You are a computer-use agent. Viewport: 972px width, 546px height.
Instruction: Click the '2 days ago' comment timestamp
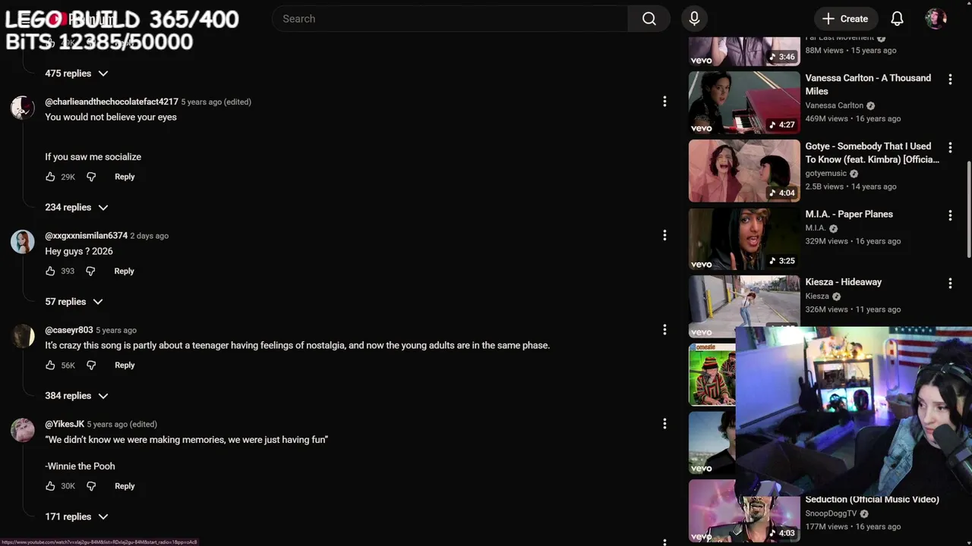[150, 236]
